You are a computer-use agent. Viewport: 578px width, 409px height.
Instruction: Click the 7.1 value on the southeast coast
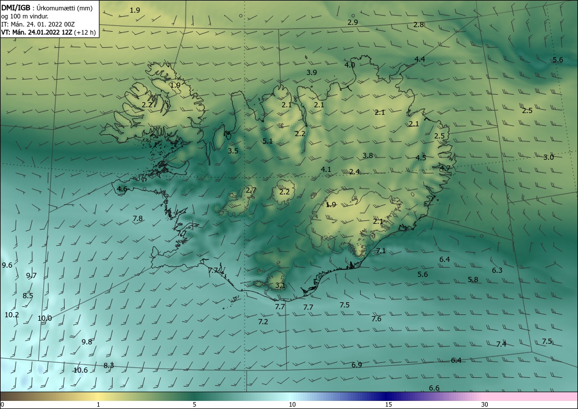[381, 250]
